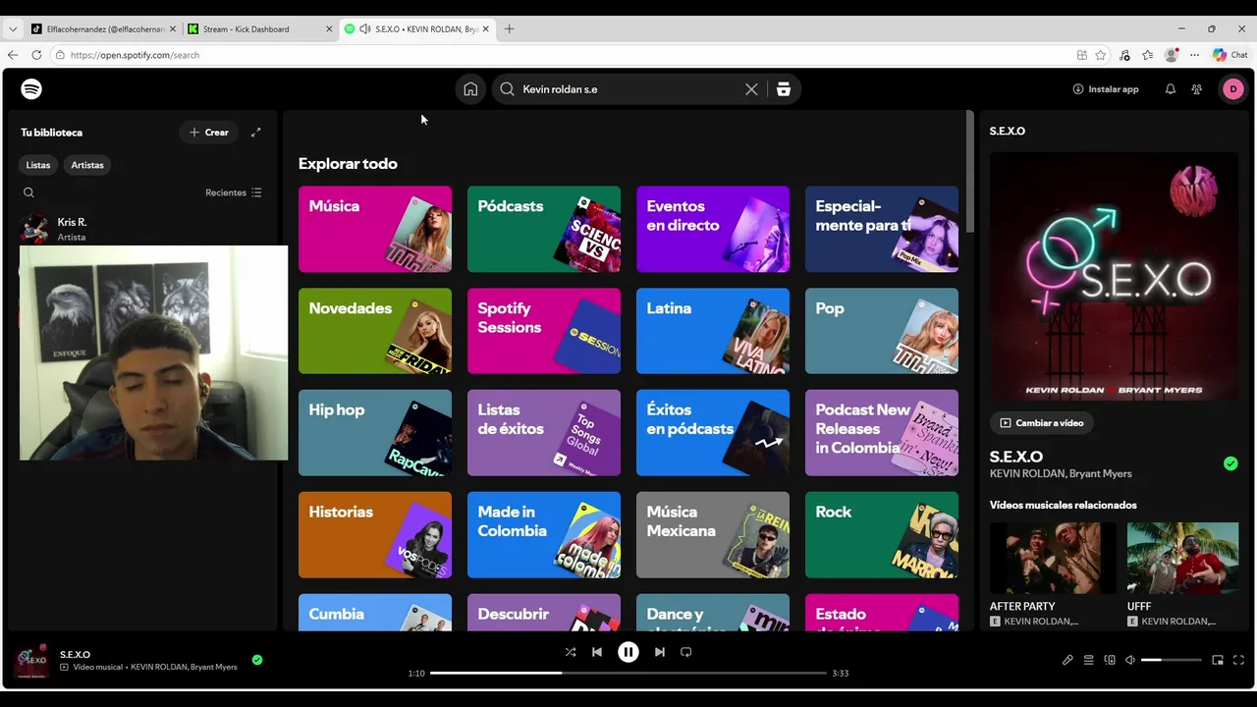Go to Spotify home via house icon
Screen dimensions: 1257x707
click(x=470, y=89)
